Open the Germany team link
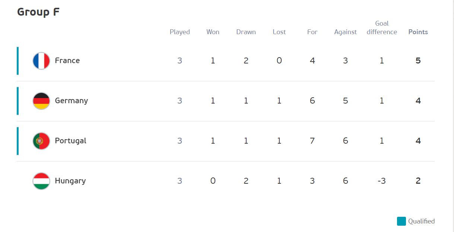The image size is (454, 232). [72, 101]
